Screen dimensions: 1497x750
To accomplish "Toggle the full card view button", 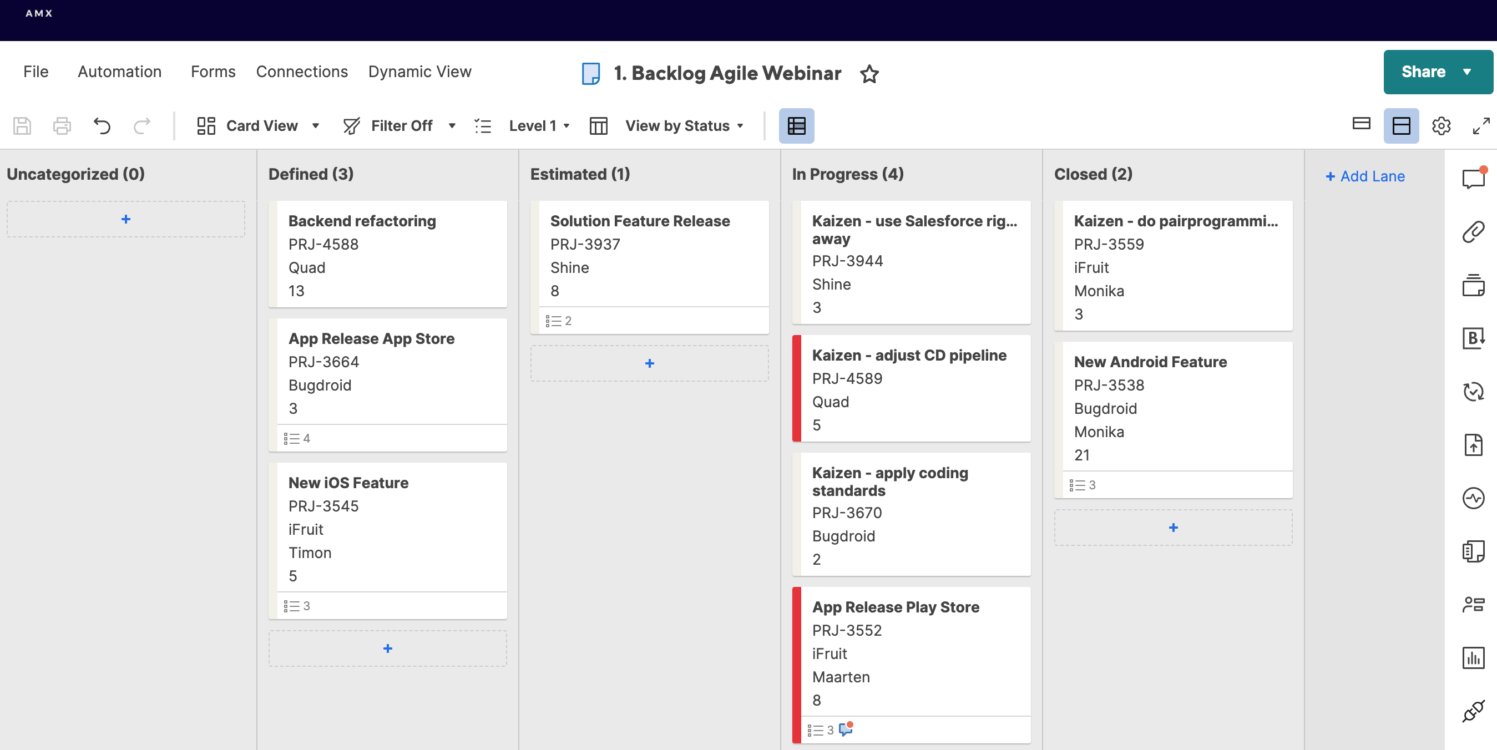I will [x=1401, y=125].
